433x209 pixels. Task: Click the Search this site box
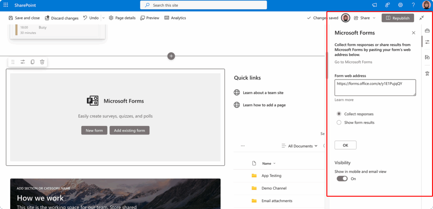pyautogui.click(x=203, y=5)
